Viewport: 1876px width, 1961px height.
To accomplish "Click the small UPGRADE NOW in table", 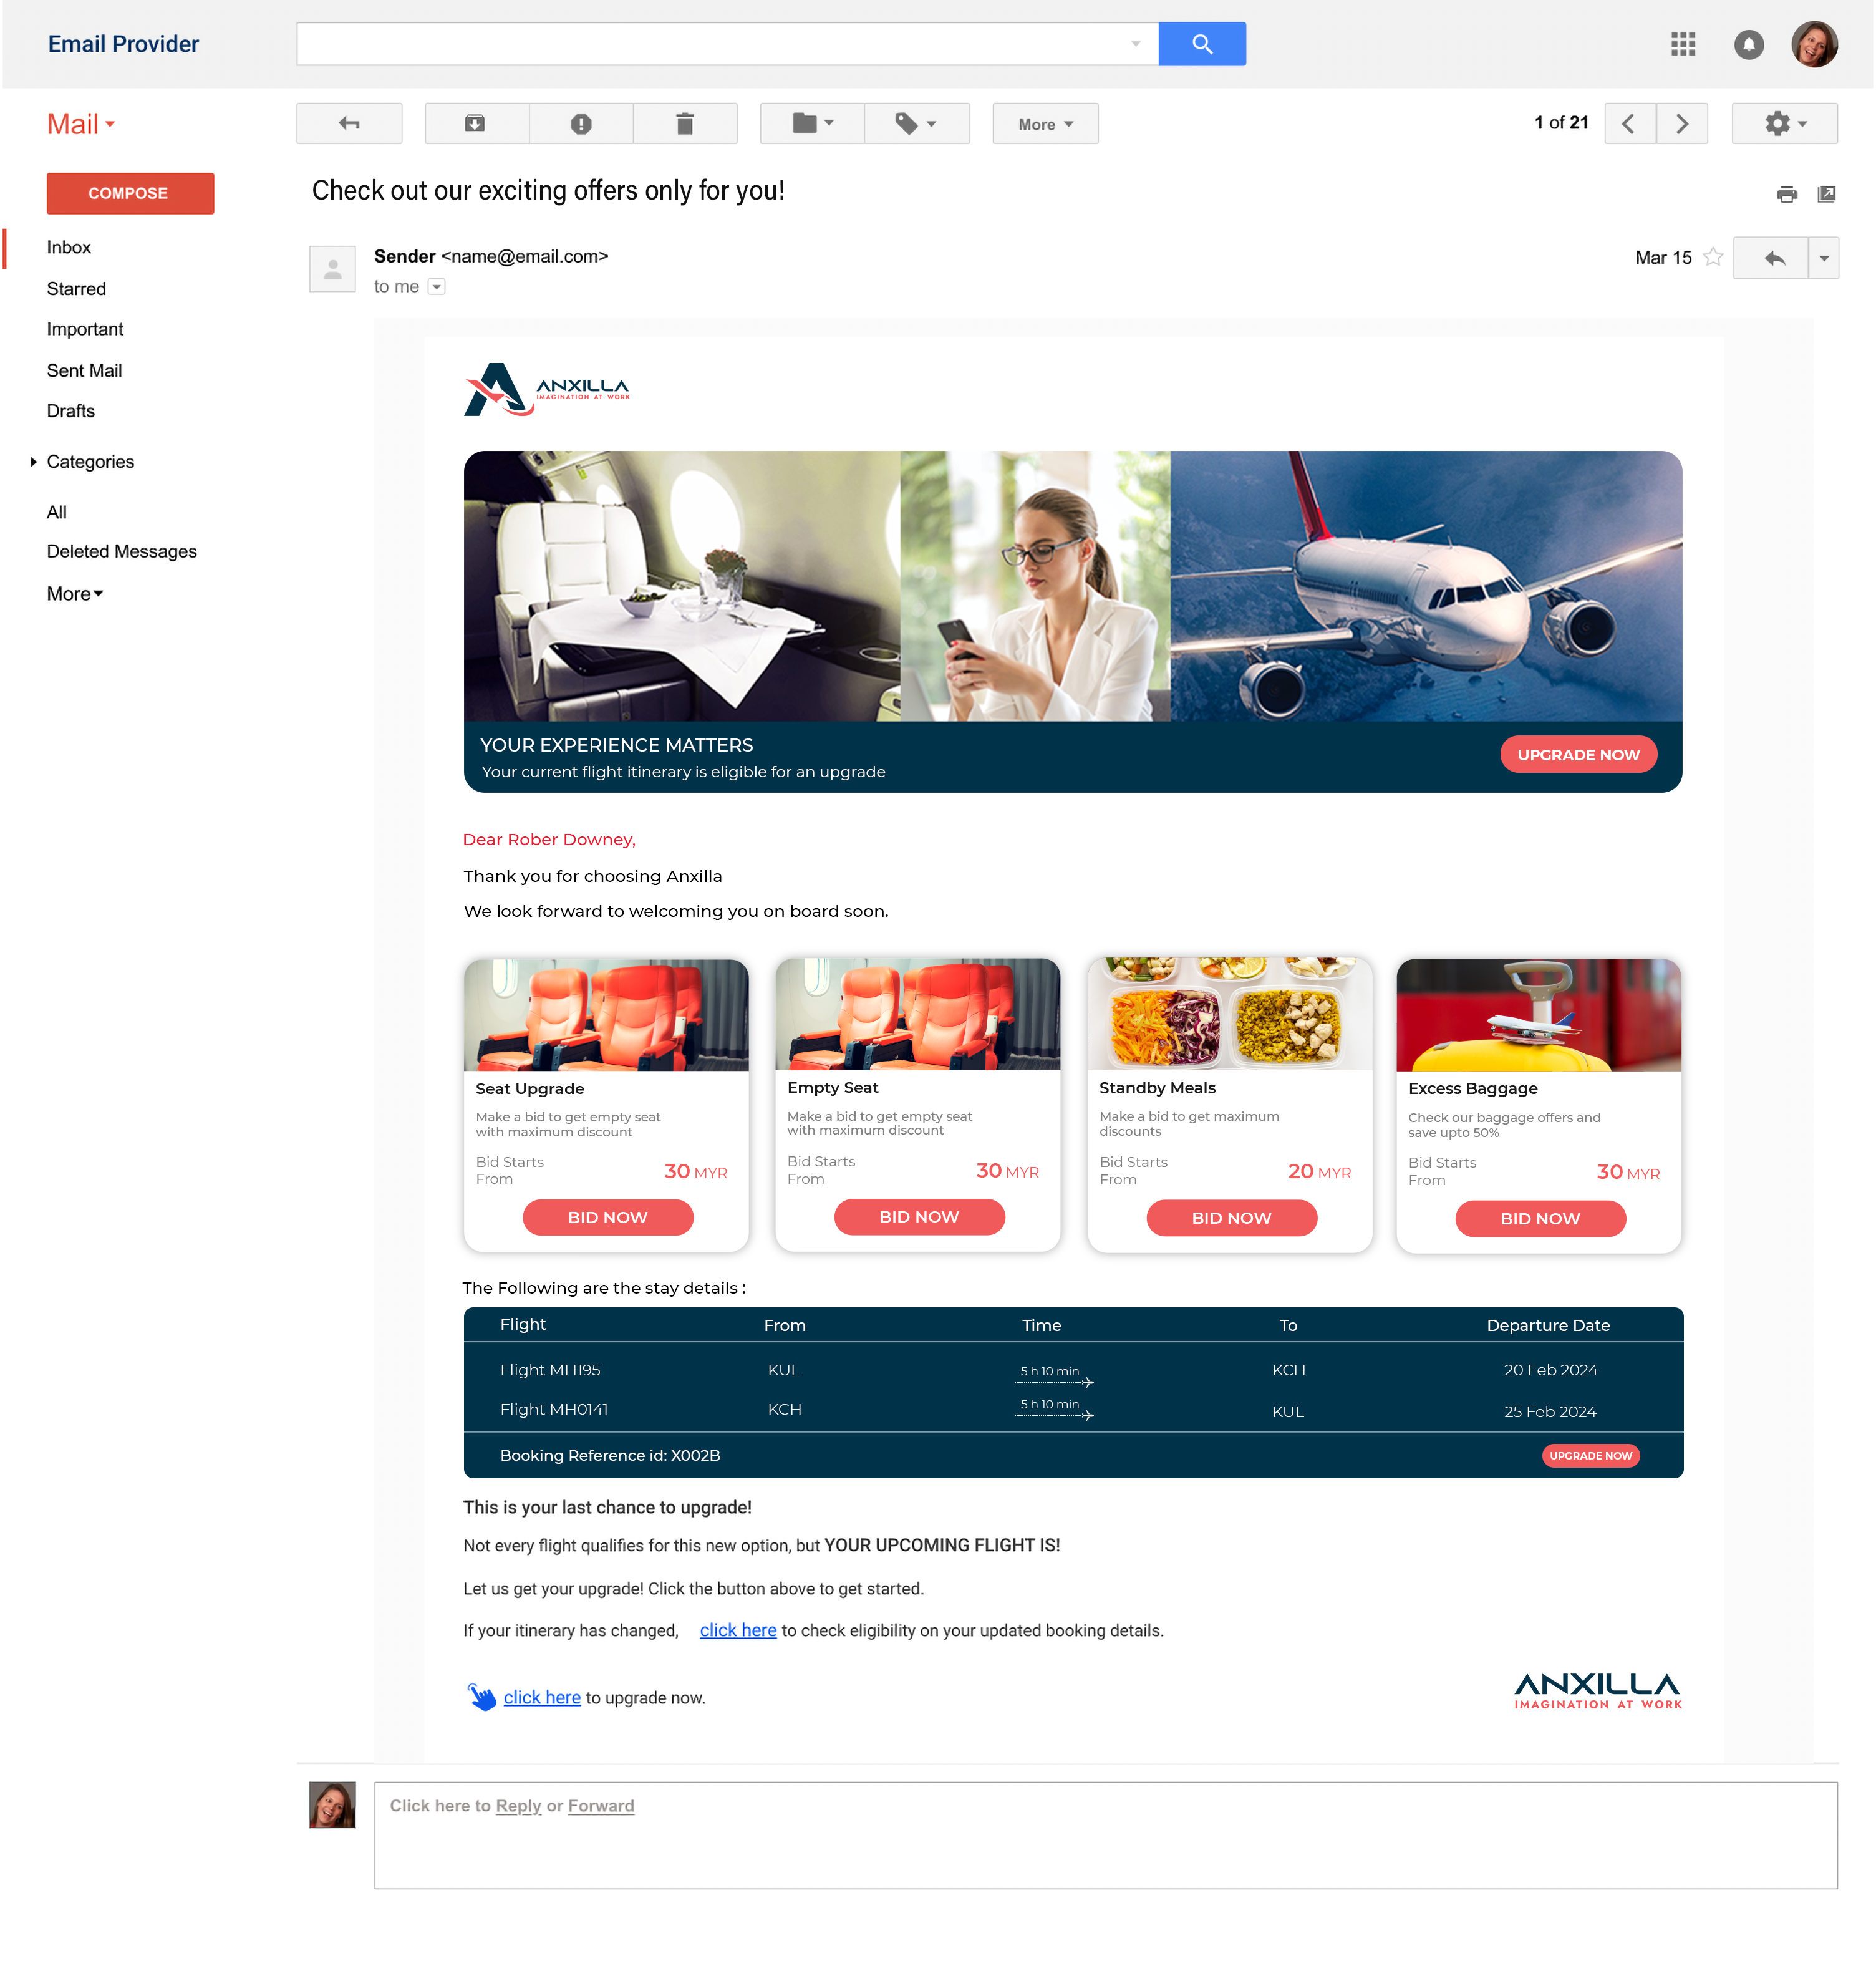I will point(1590,1455).
